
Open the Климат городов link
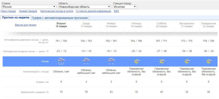coord(28,11)
